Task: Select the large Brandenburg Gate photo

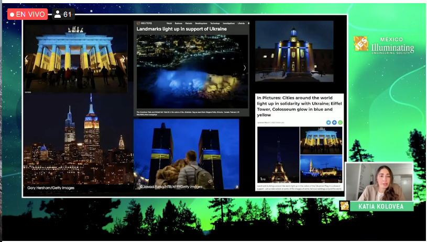Action: point(76,59)
